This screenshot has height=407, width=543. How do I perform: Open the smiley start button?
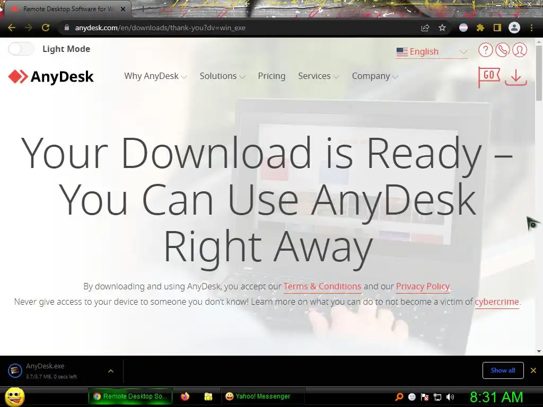tap(15, 396)
